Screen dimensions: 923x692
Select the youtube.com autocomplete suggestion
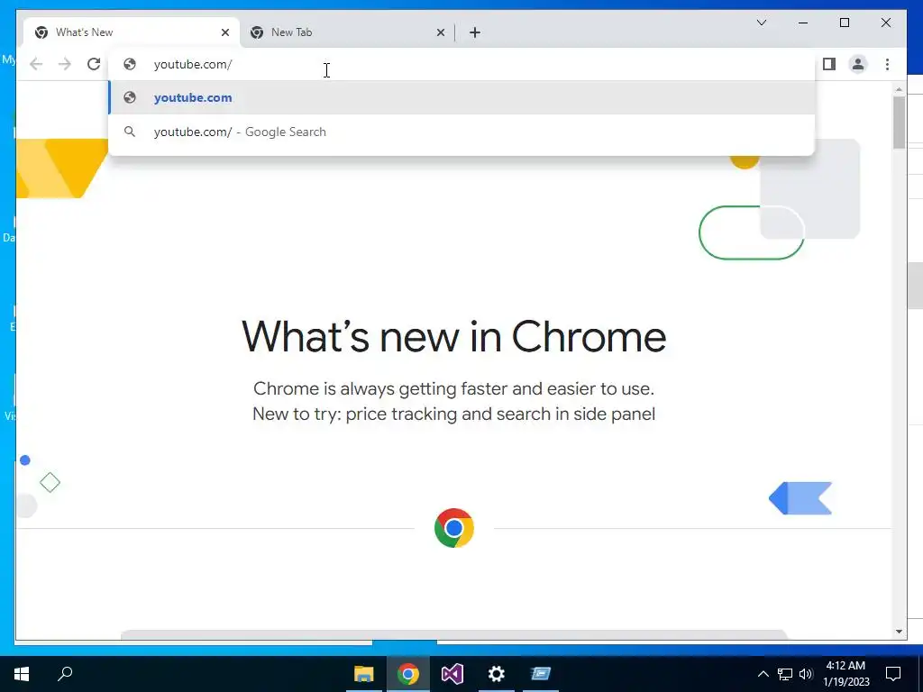point(462,97)
